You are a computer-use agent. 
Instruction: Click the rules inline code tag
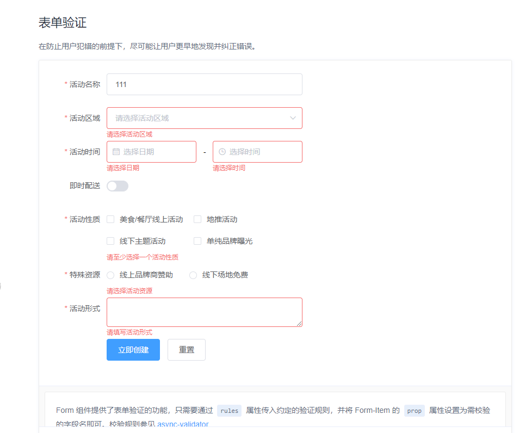coord(229,411)
